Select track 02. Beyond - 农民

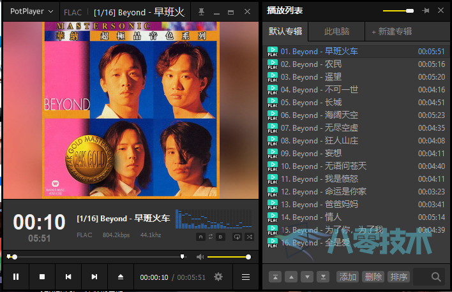coord(356,64)
